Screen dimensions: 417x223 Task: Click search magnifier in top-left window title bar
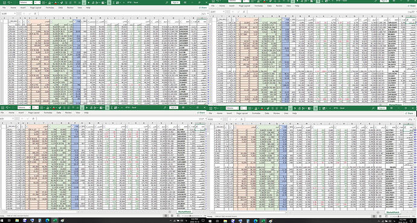tap(166, 2)
